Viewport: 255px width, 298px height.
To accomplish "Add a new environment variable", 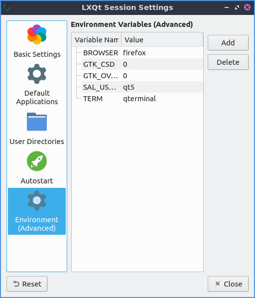I will [x=228, y=42].
